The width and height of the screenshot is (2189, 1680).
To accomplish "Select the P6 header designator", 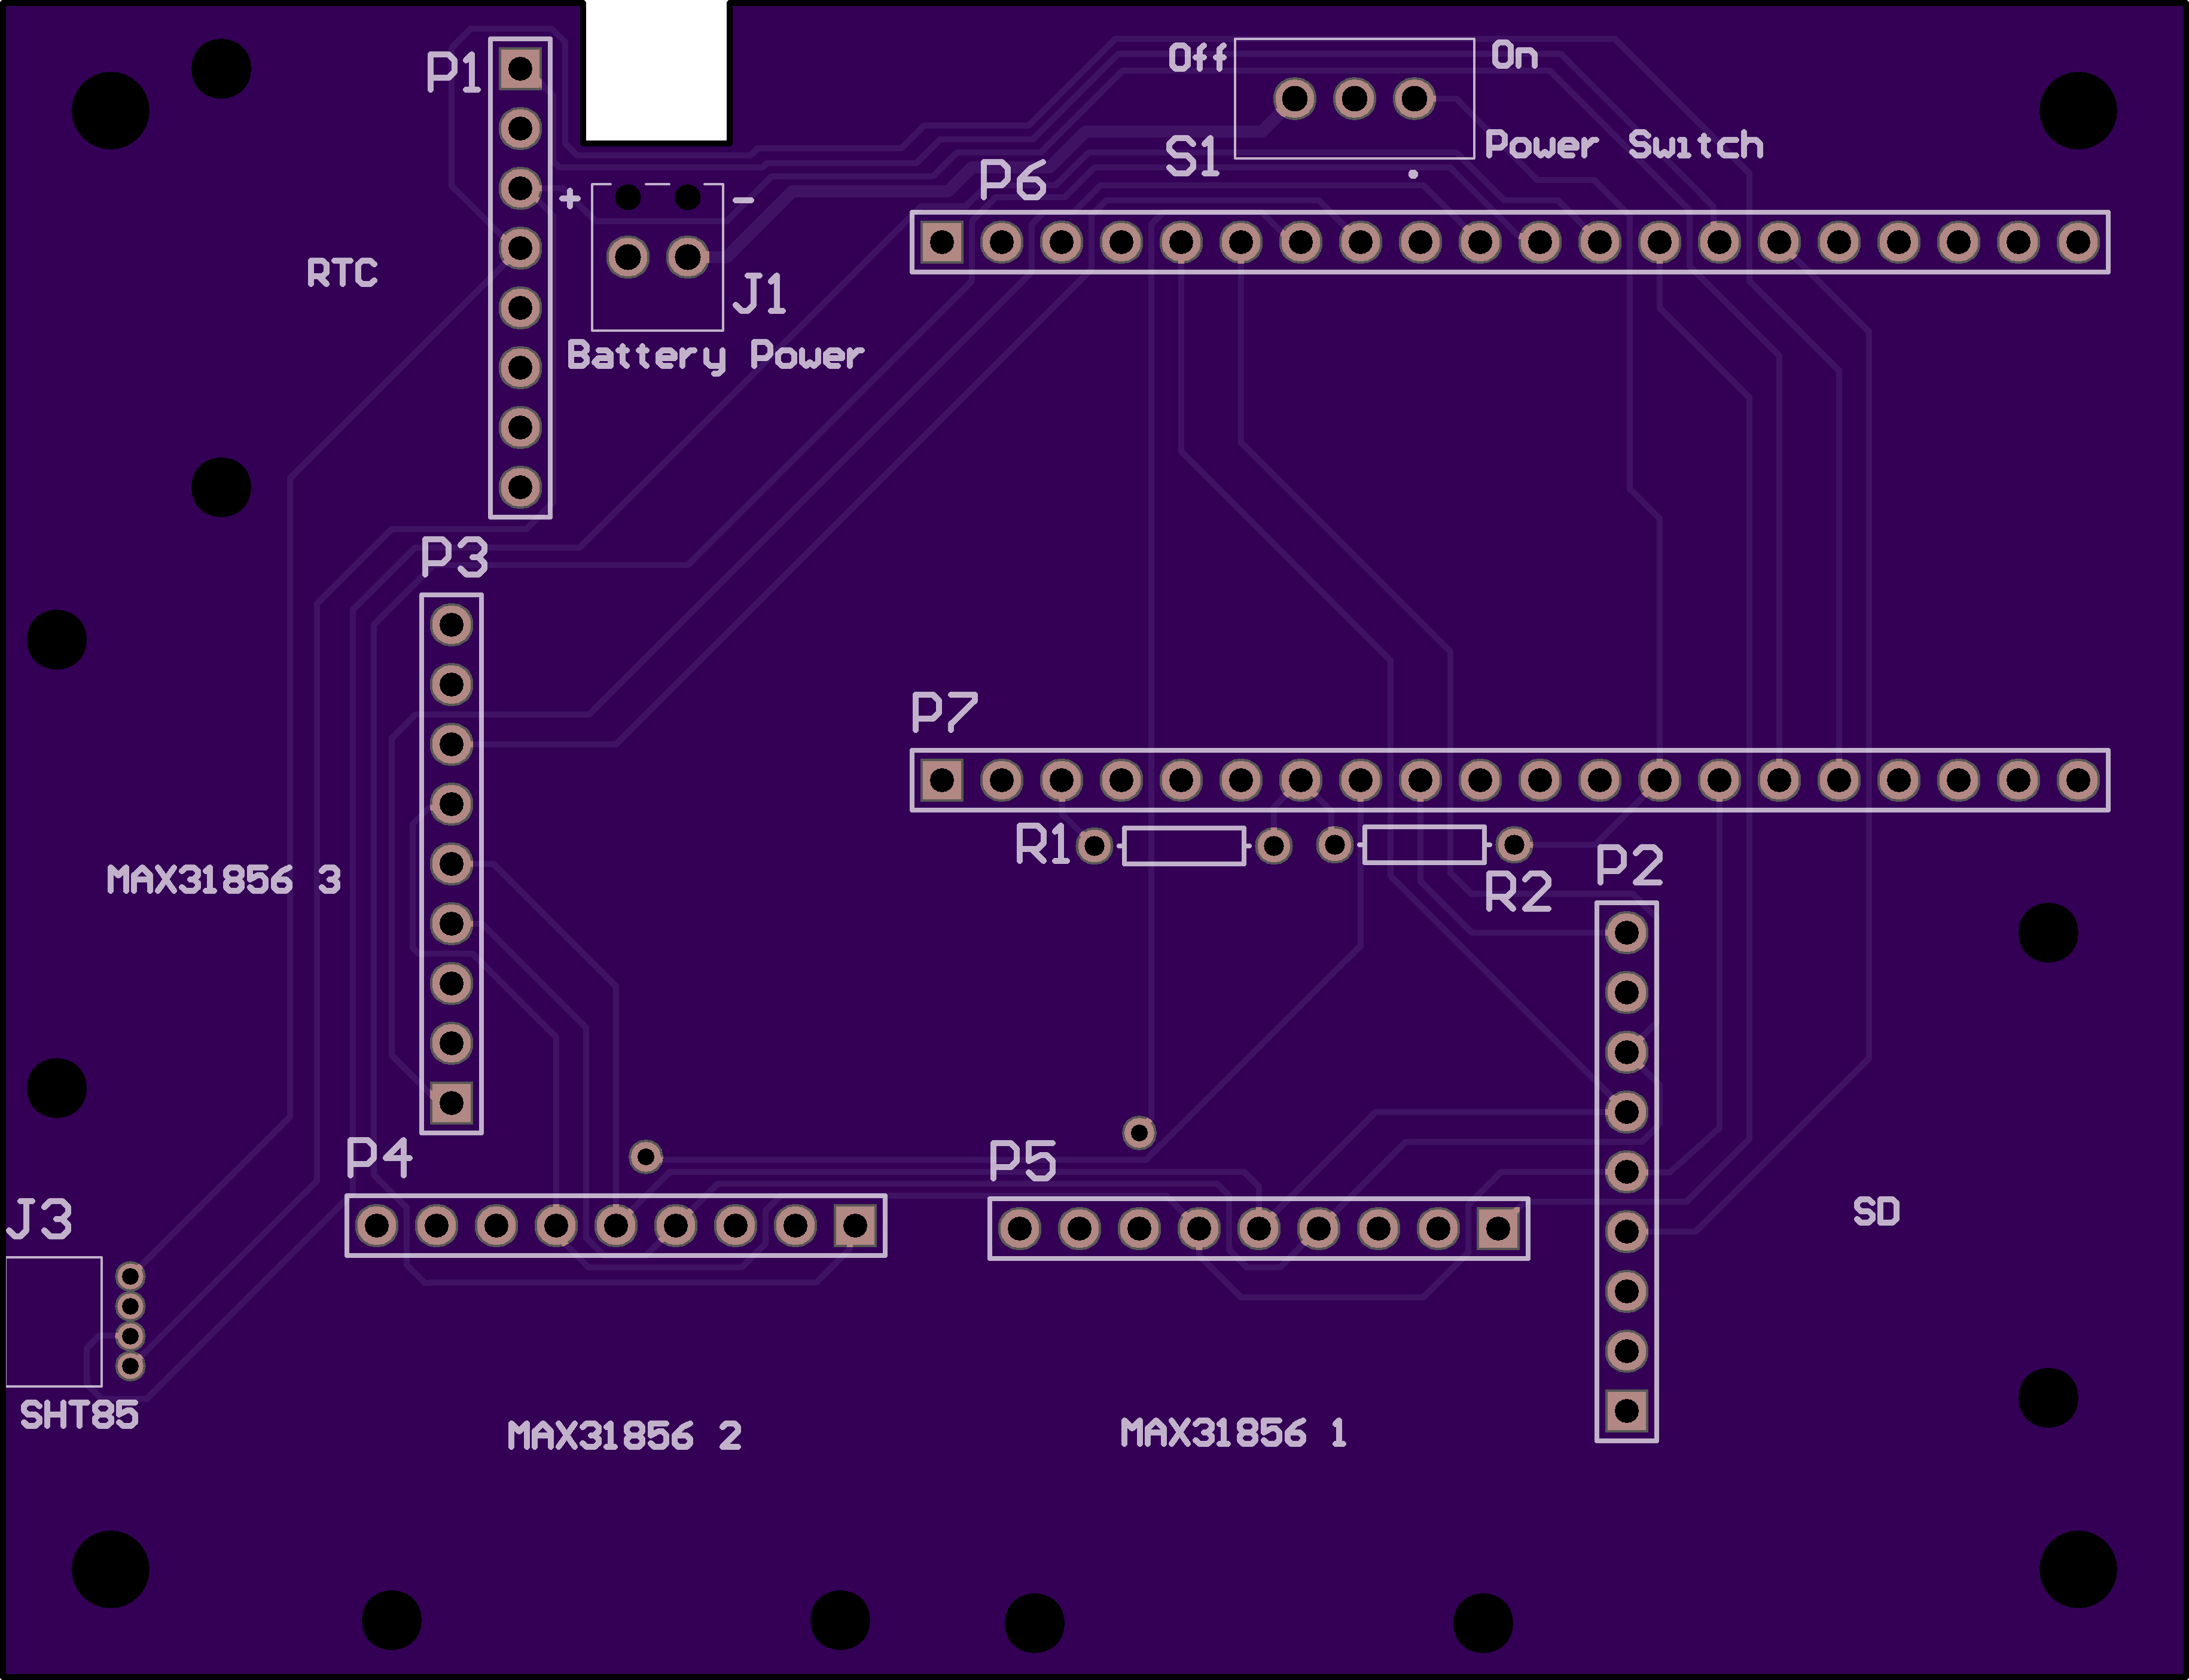I will (1013, 180).
